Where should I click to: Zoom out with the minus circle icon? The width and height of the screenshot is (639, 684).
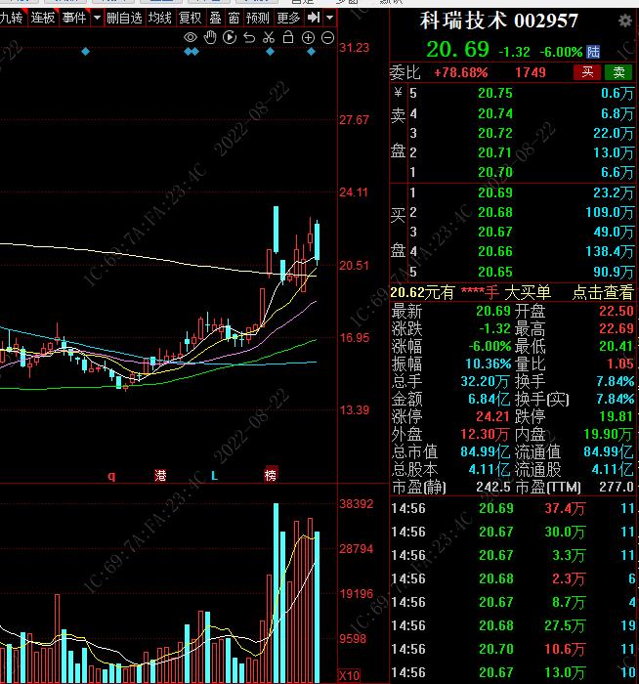pos(327,38)
